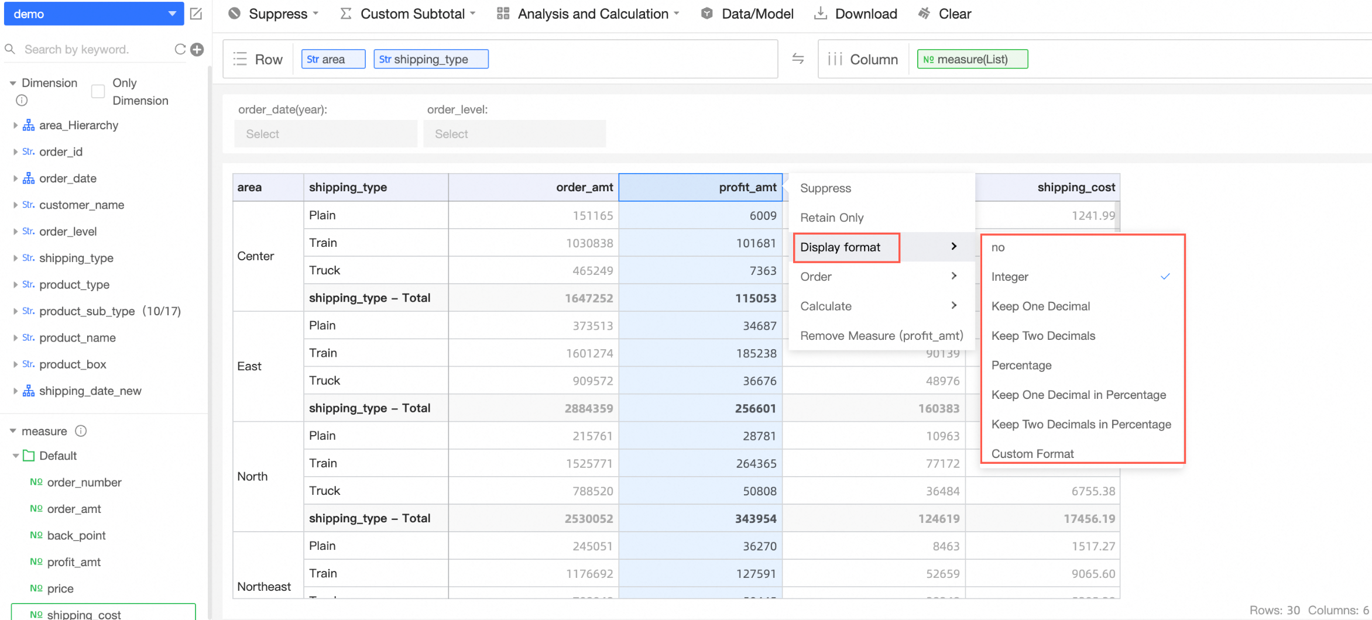
Task: Click the refresh icon beside the search box
Action: point(180,50)
